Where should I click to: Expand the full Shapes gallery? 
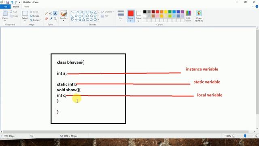point(99,20)
